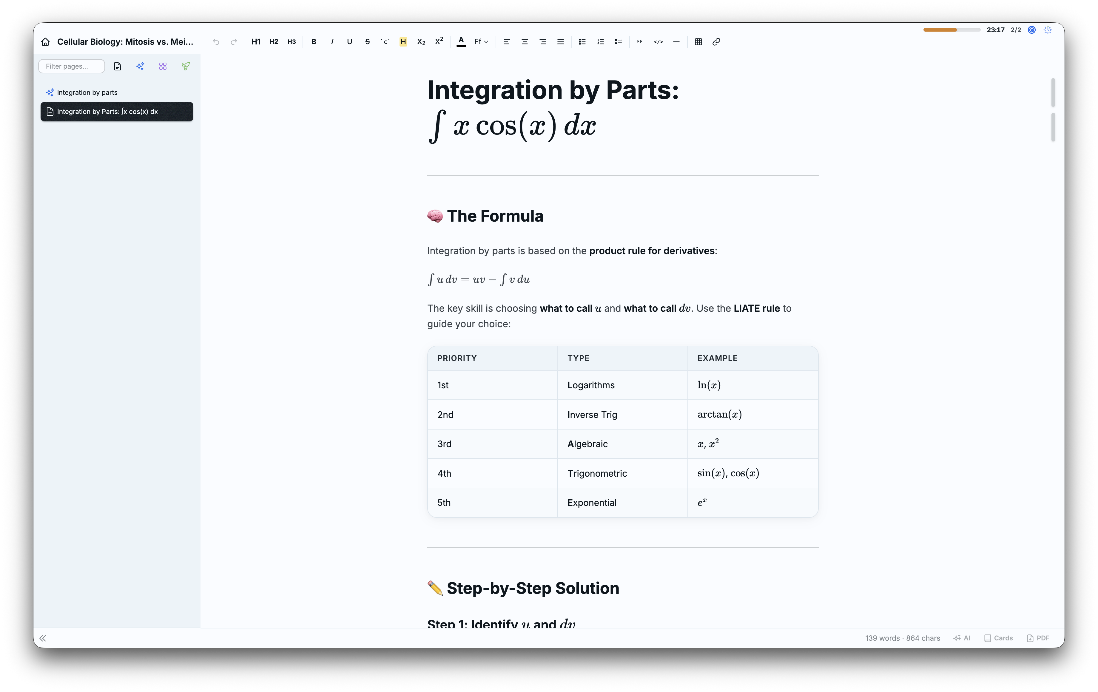Justify the text
This screenshot has width=1098, height=692.
click(x=560, y=41)
